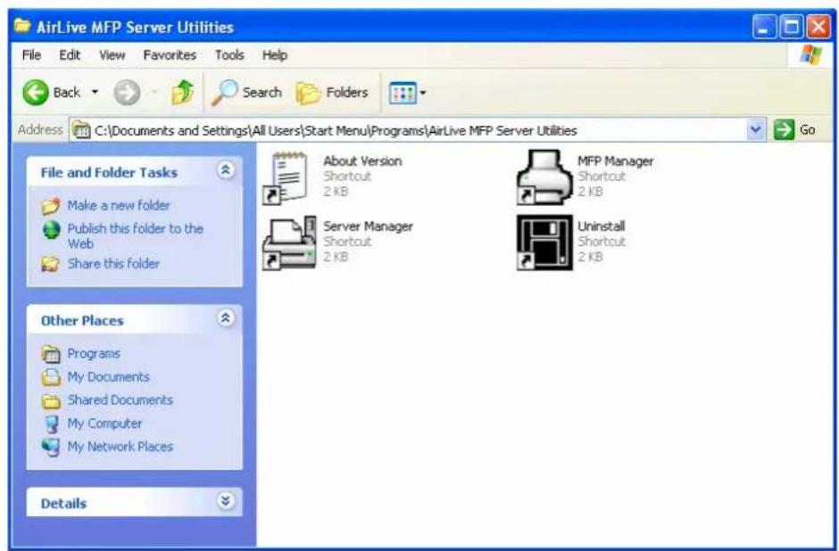
Task: Open the View menu
Action: pyautogui.click(x=112, y=55)
